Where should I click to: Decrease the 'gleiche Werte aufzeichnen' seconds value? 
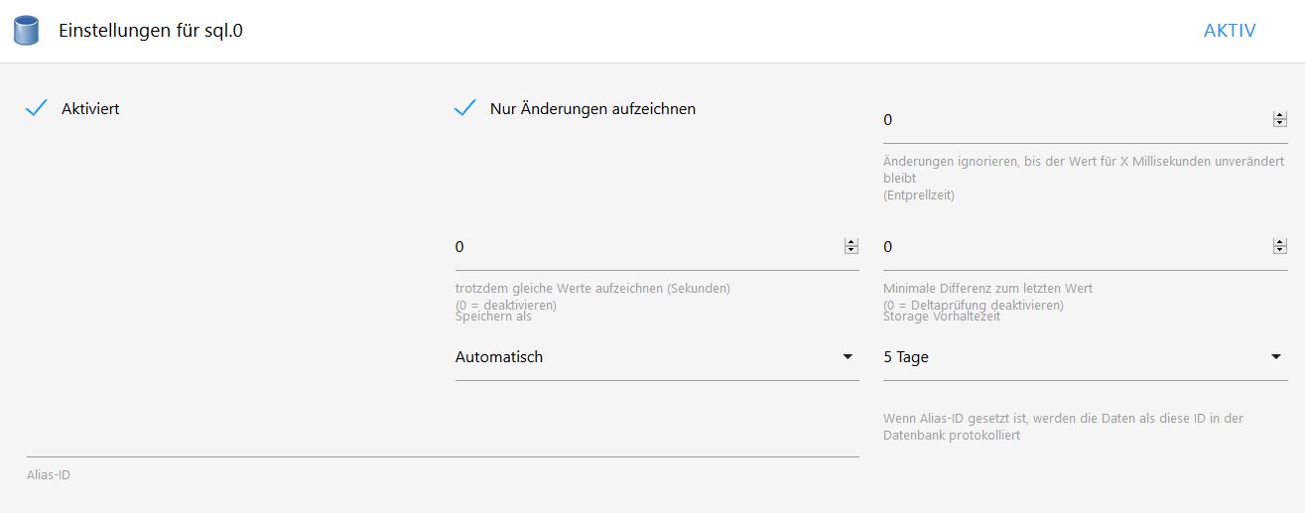click(x=850, y=250)
